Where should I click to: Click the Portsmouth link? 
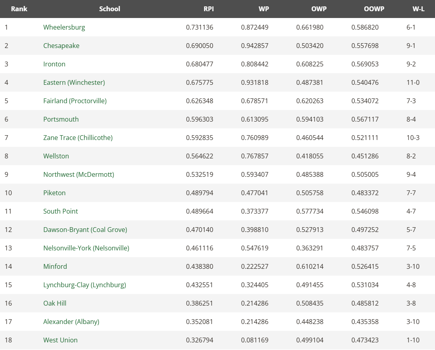(61, 119)
